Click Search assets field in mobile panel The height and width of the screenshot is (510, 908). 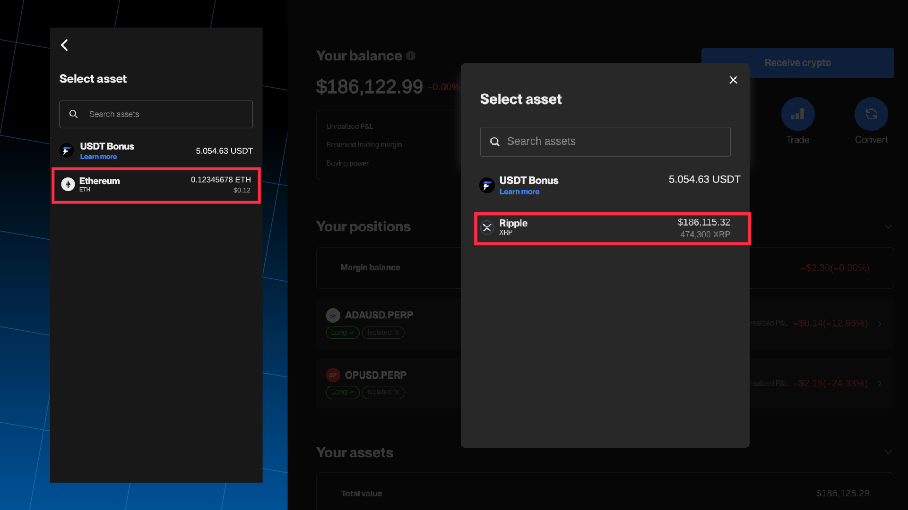[x=156, y=114]
